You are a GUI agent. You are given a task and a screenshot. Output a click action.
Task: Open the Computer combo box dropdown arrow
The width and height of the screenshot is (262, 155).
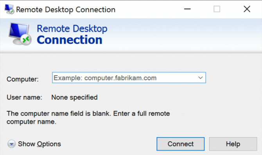click(200, 78)
